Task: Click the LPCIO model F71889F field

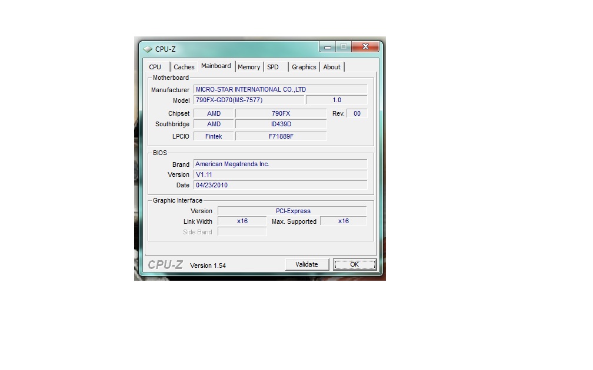Action: click(281, 136)
